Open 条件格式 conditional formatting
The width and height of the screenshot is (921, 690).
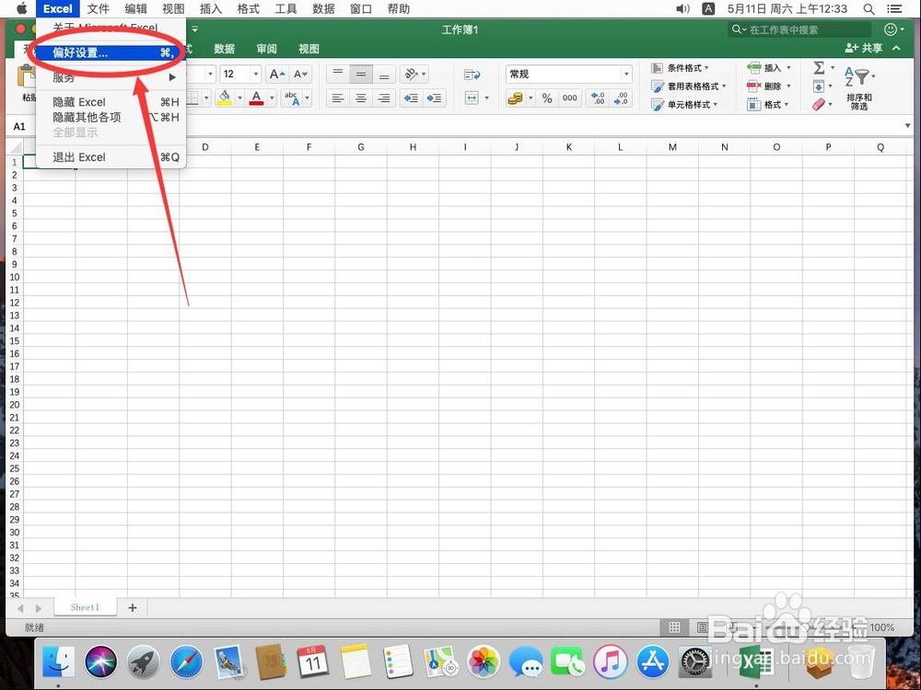click(681, 68)
